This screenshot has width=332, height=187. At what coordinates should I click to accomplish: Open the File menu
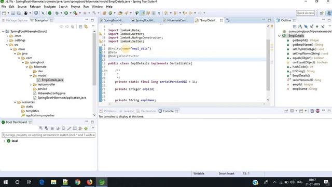tap(4, 7)
